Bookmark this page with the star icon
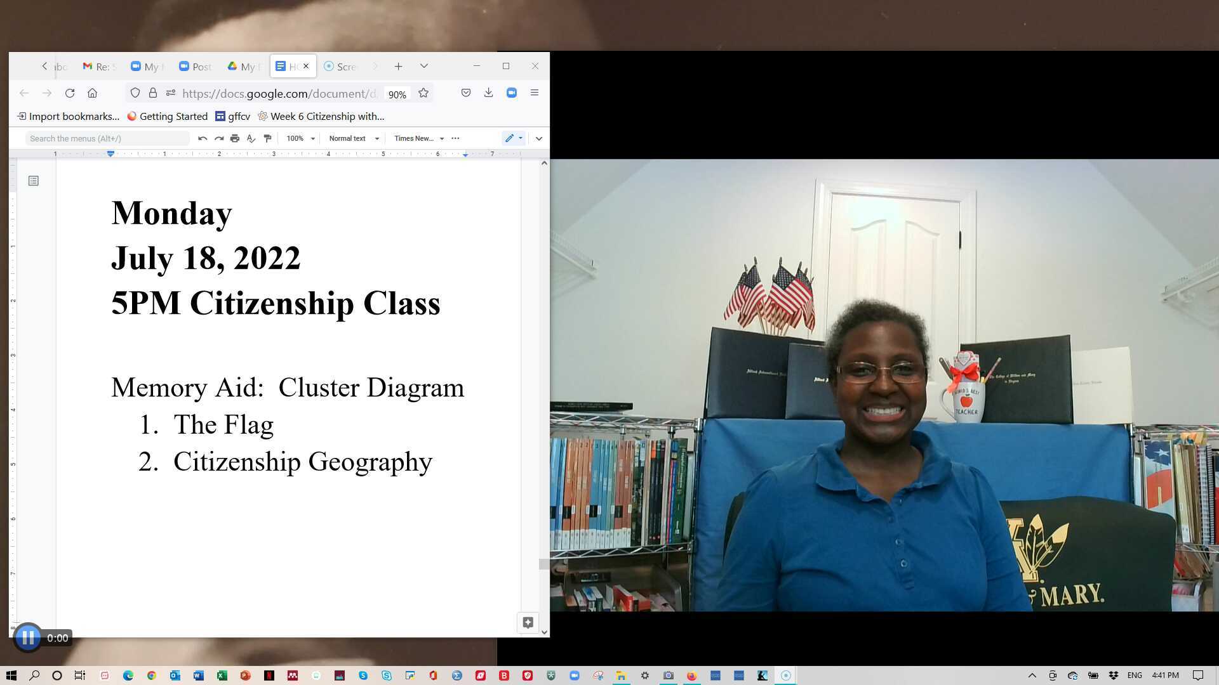 (423, 93)
